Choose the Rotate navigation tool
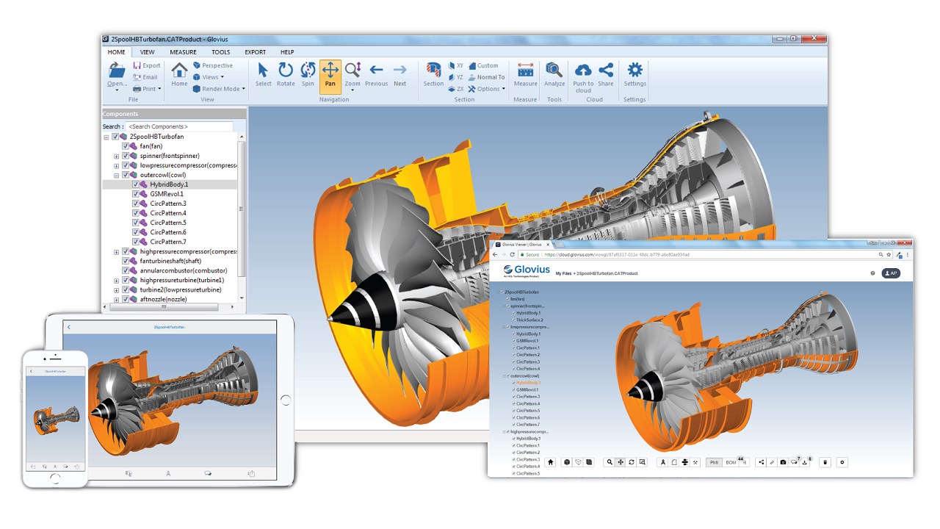Viewport: 940px width, 529px height. (286, 70)
